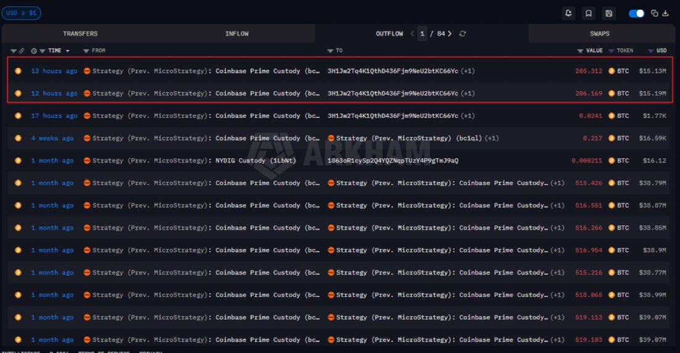Go to next page with right chevron
Screen dimensions: 680x353
(x=450, y=34)
